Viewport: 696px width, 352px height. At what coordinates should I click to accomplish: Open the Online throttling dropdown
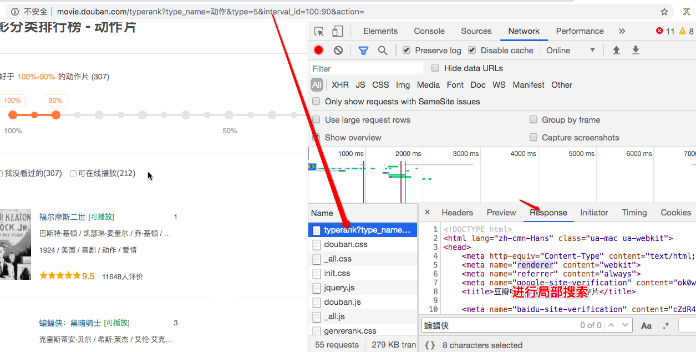(x=571, y=50)
